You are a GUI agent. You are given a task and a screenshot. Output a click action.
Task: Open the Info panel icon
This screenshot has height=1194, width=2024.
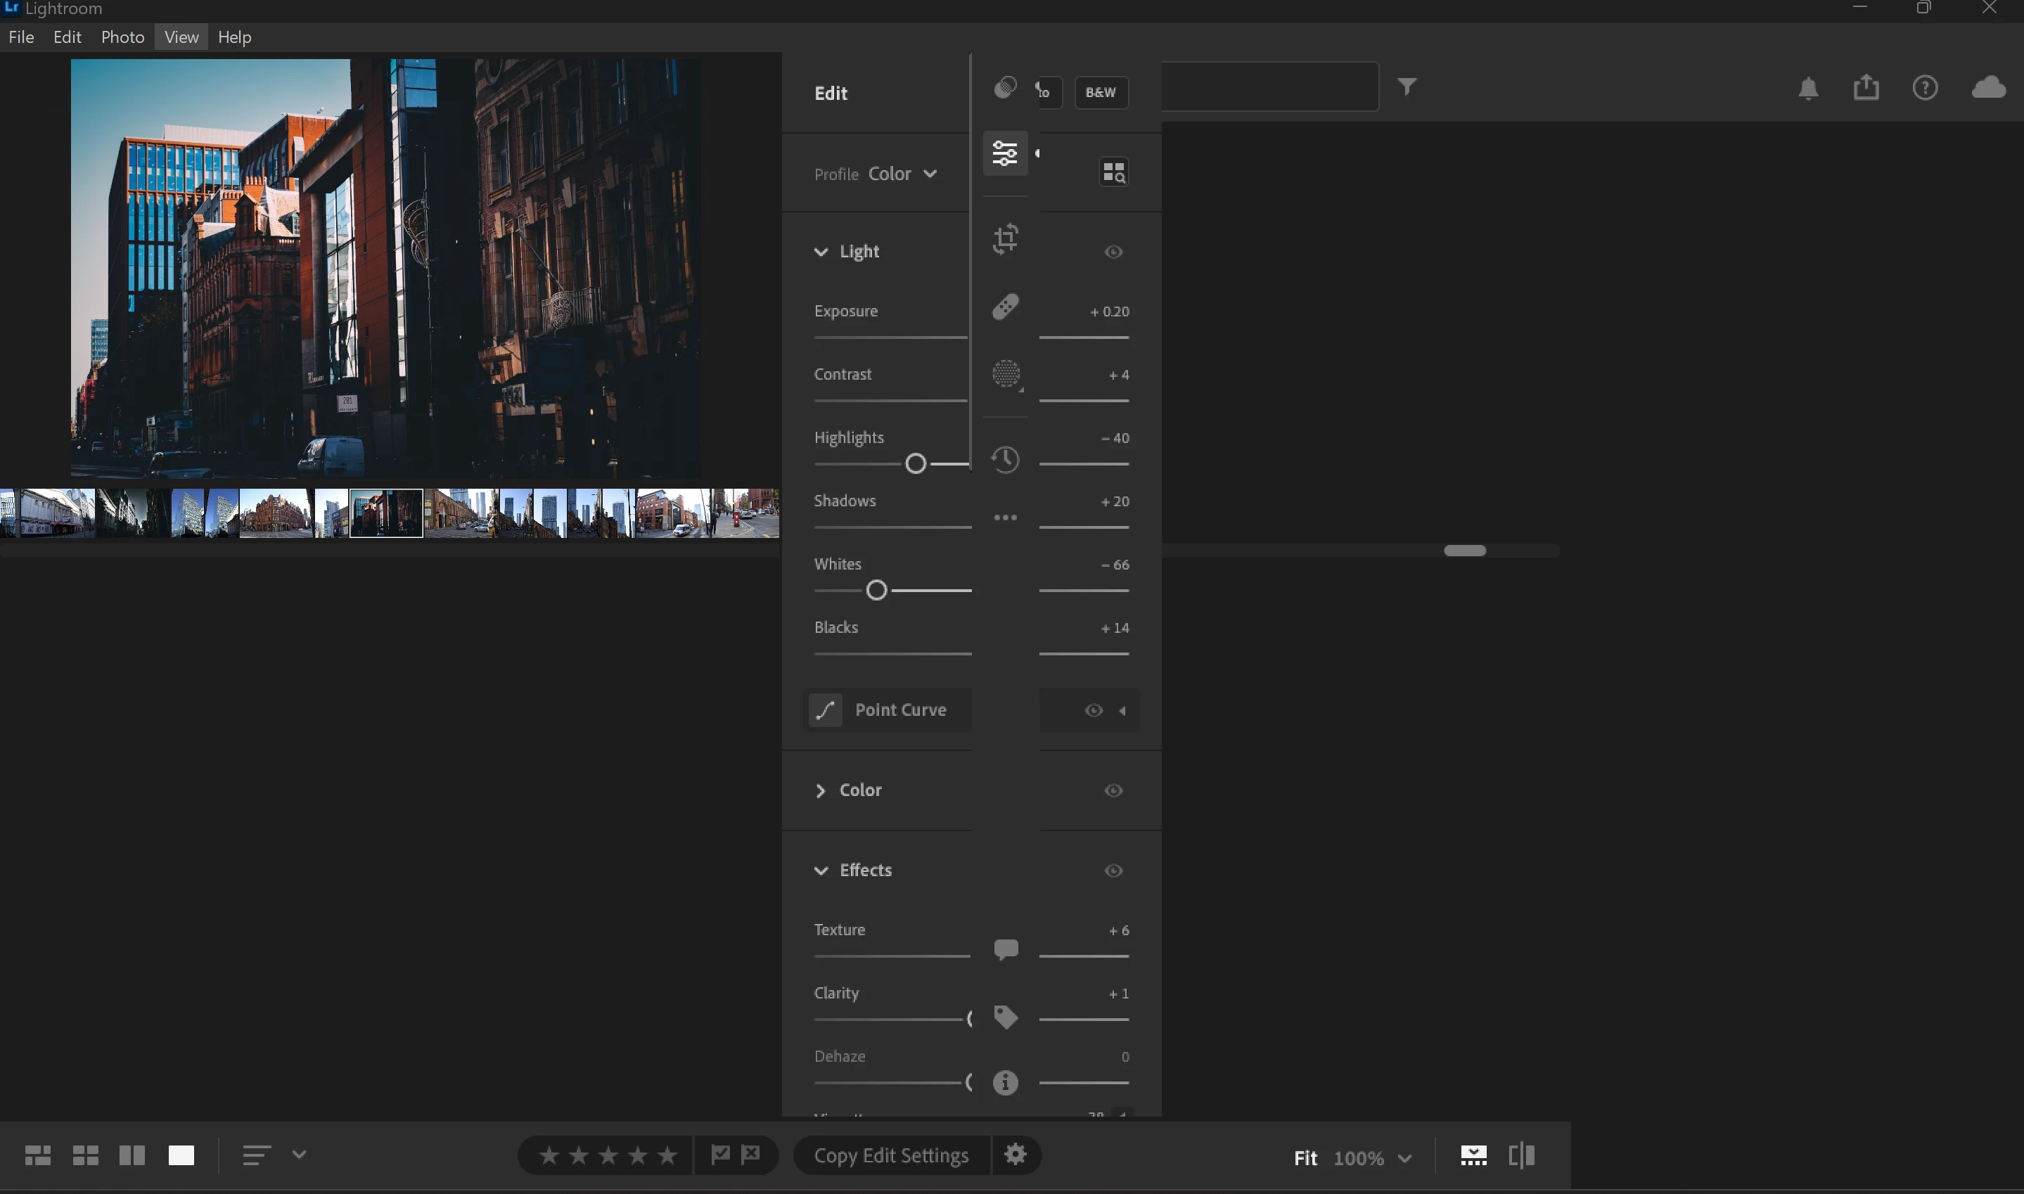point(1006,1082)
